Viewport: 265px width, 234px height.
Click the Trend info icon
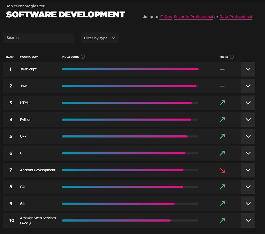(x=232, y=57)
